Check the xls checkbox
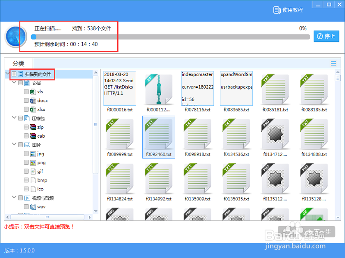This screenshot has height=258, width=345. [x=26, y=92]
